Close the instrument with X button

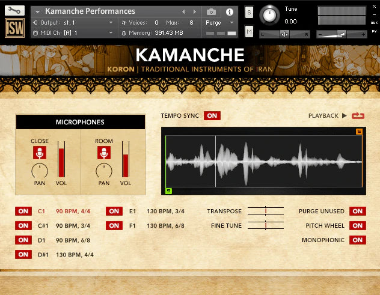[x=374, y=7]
